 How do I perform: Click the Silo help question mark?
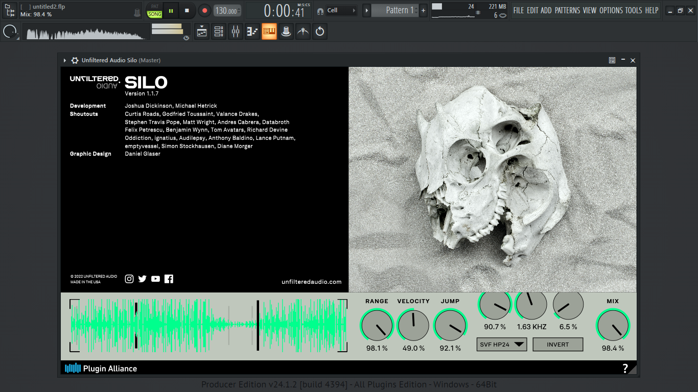(625, 369)
